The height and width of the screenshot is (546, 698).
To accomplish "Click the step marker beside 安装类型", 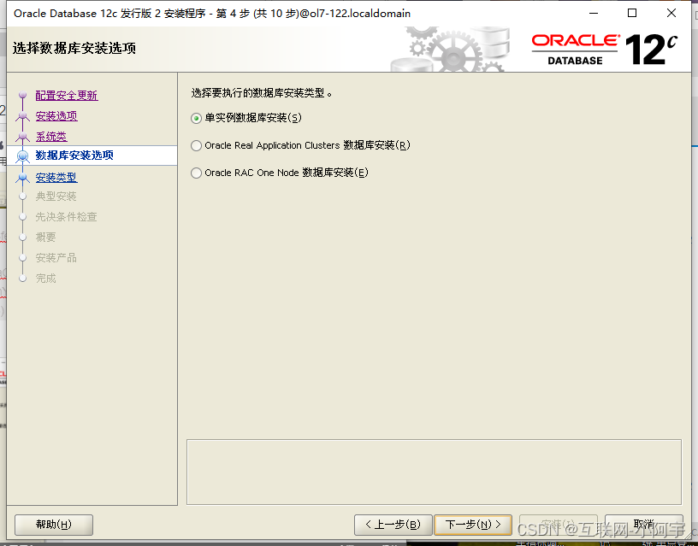I will (23, 178).
